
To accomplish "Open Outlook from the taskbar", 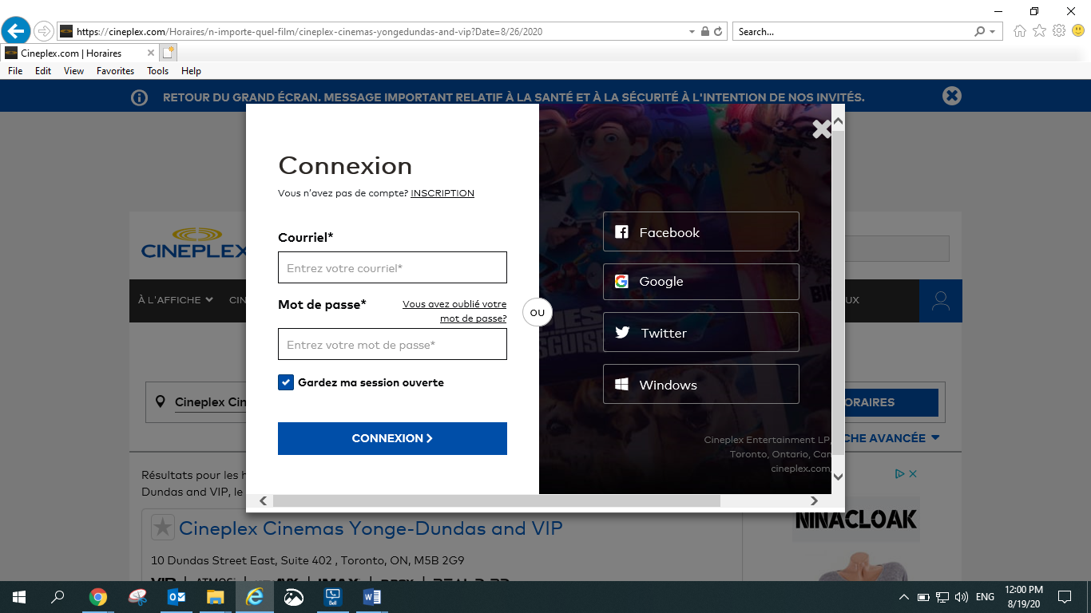I will pyautogui.click(x=177, y=597).
